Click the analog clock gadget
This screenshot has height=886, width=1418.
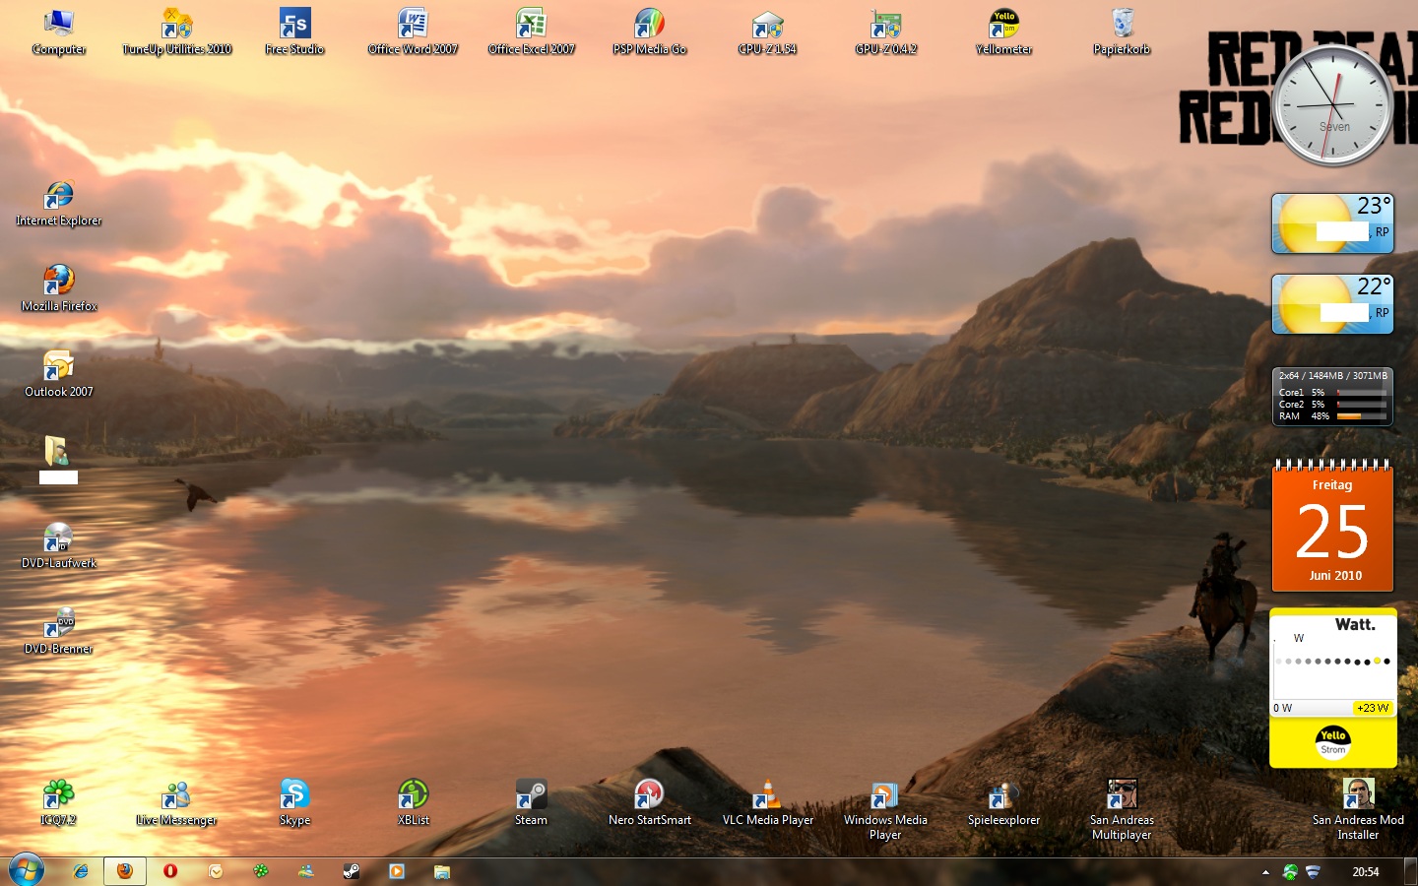click(1332, 104)
